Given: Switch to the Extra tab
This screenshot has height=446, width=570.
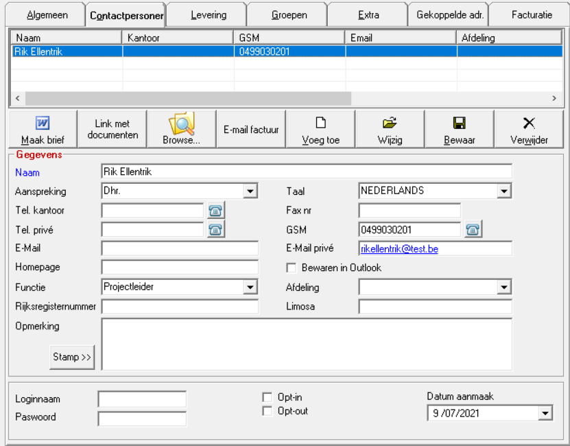Looking at the screenshot, I should [x=368, y=15].
